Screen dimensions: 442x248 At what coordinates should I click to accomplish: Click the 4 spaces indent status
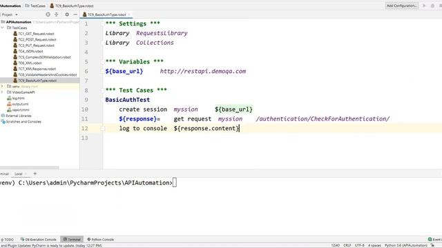[x=374, y=245]
